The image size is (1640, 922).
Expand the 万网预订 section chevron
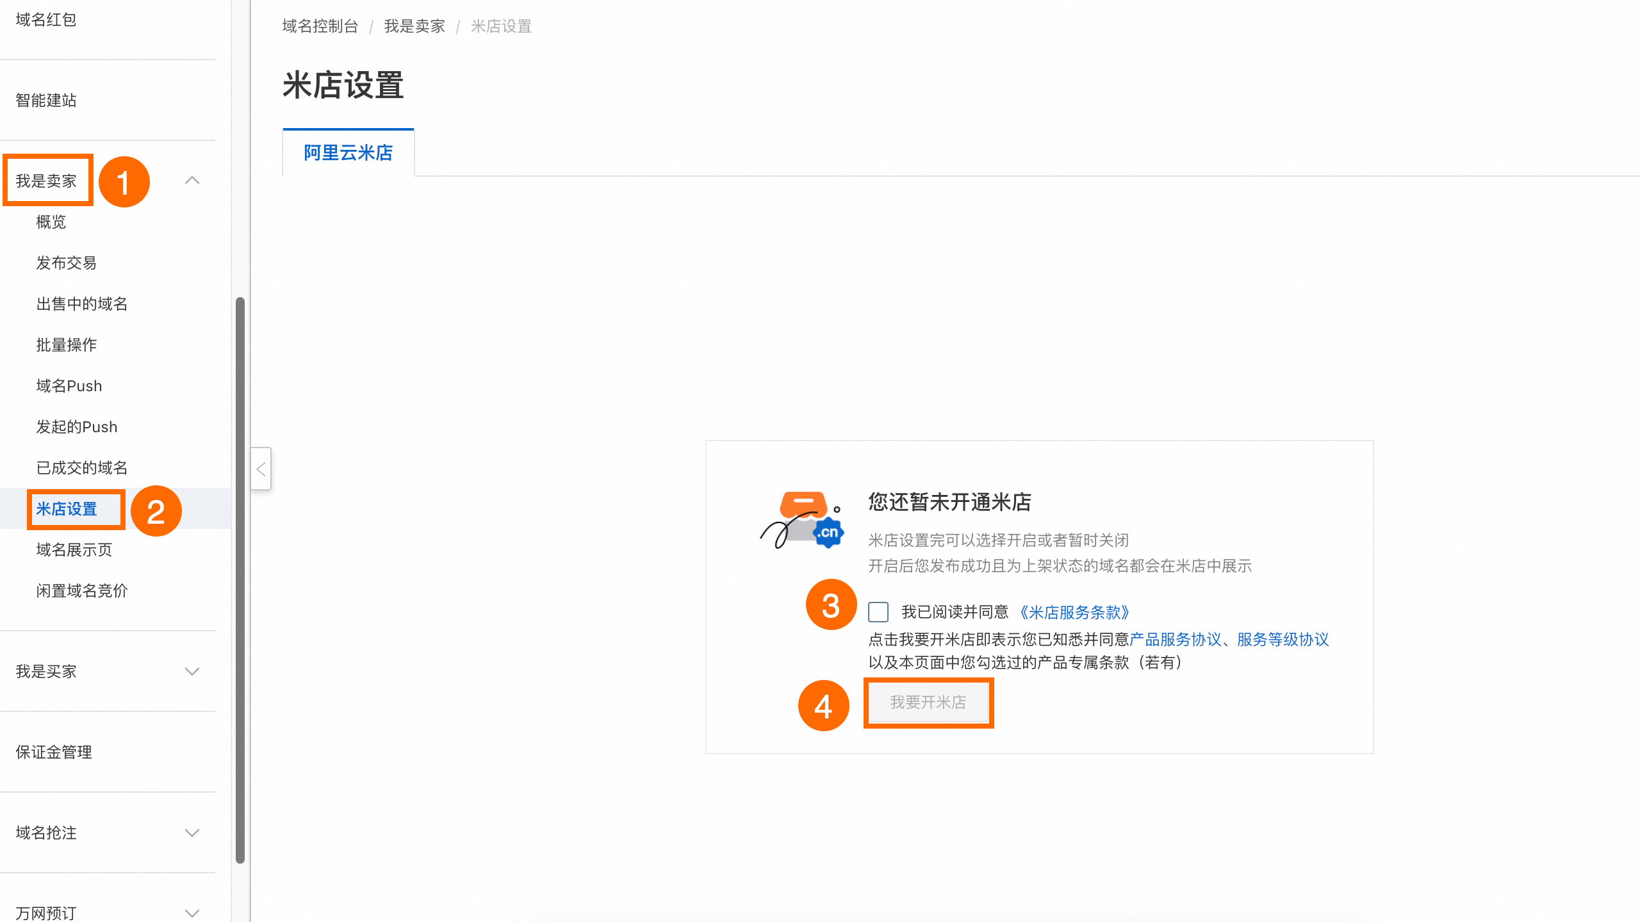point(192,913)
